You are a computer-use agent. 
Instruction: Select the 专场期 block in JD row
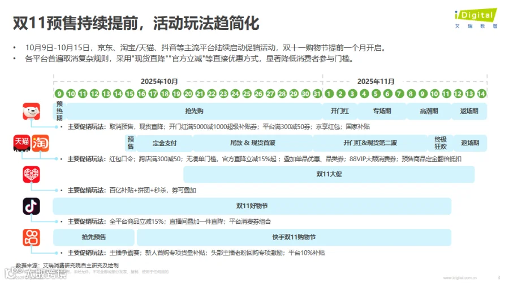pyautogui.click(x=382, y=111)
